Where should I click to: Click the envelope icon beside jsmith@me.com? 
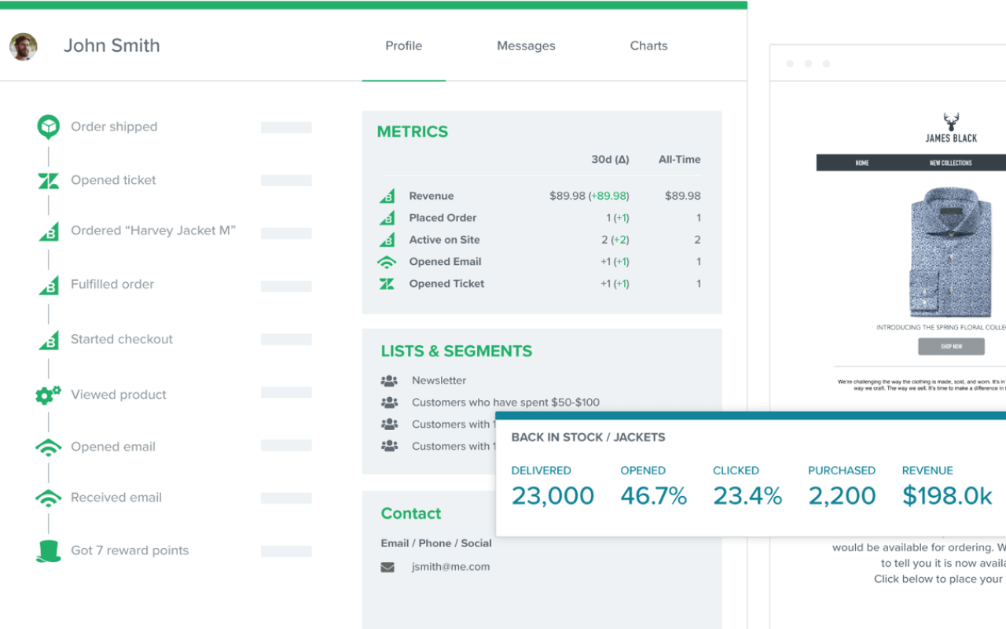pos(387,566)
